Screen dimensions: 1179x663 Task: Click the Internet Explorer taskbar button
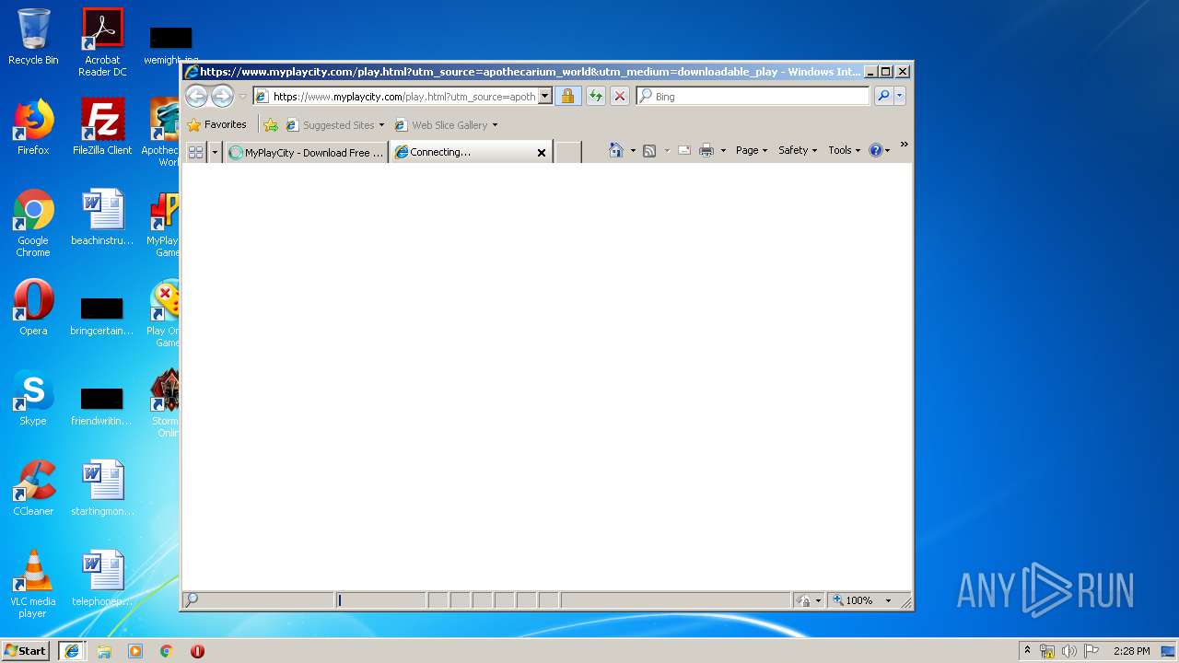click(72, 651)
